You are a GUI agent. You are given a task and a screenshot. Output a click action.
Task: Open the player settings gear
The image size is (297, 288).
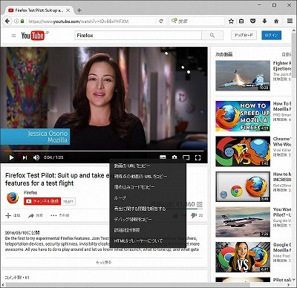[x=174, y=157]
